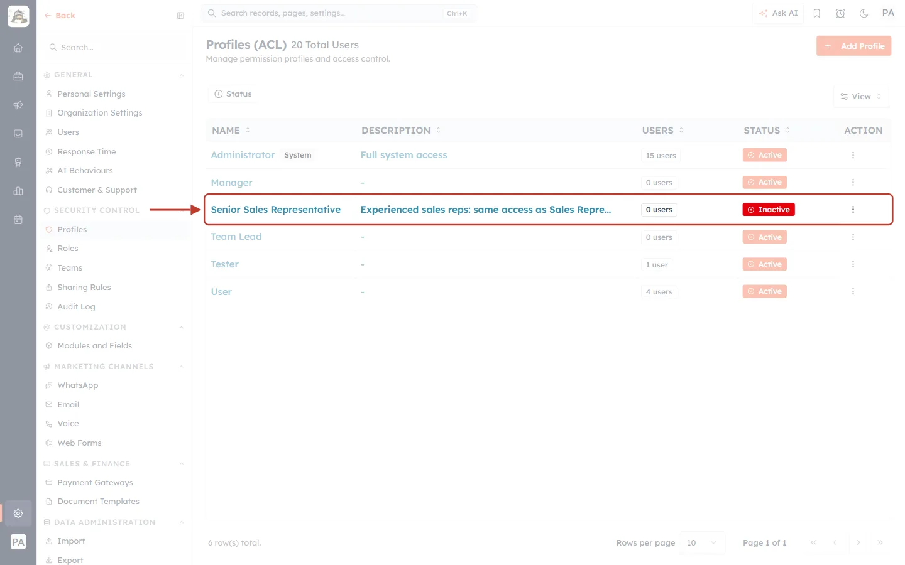Collapse the General section in sidebar
905x565 pixels.
point(181,75)
